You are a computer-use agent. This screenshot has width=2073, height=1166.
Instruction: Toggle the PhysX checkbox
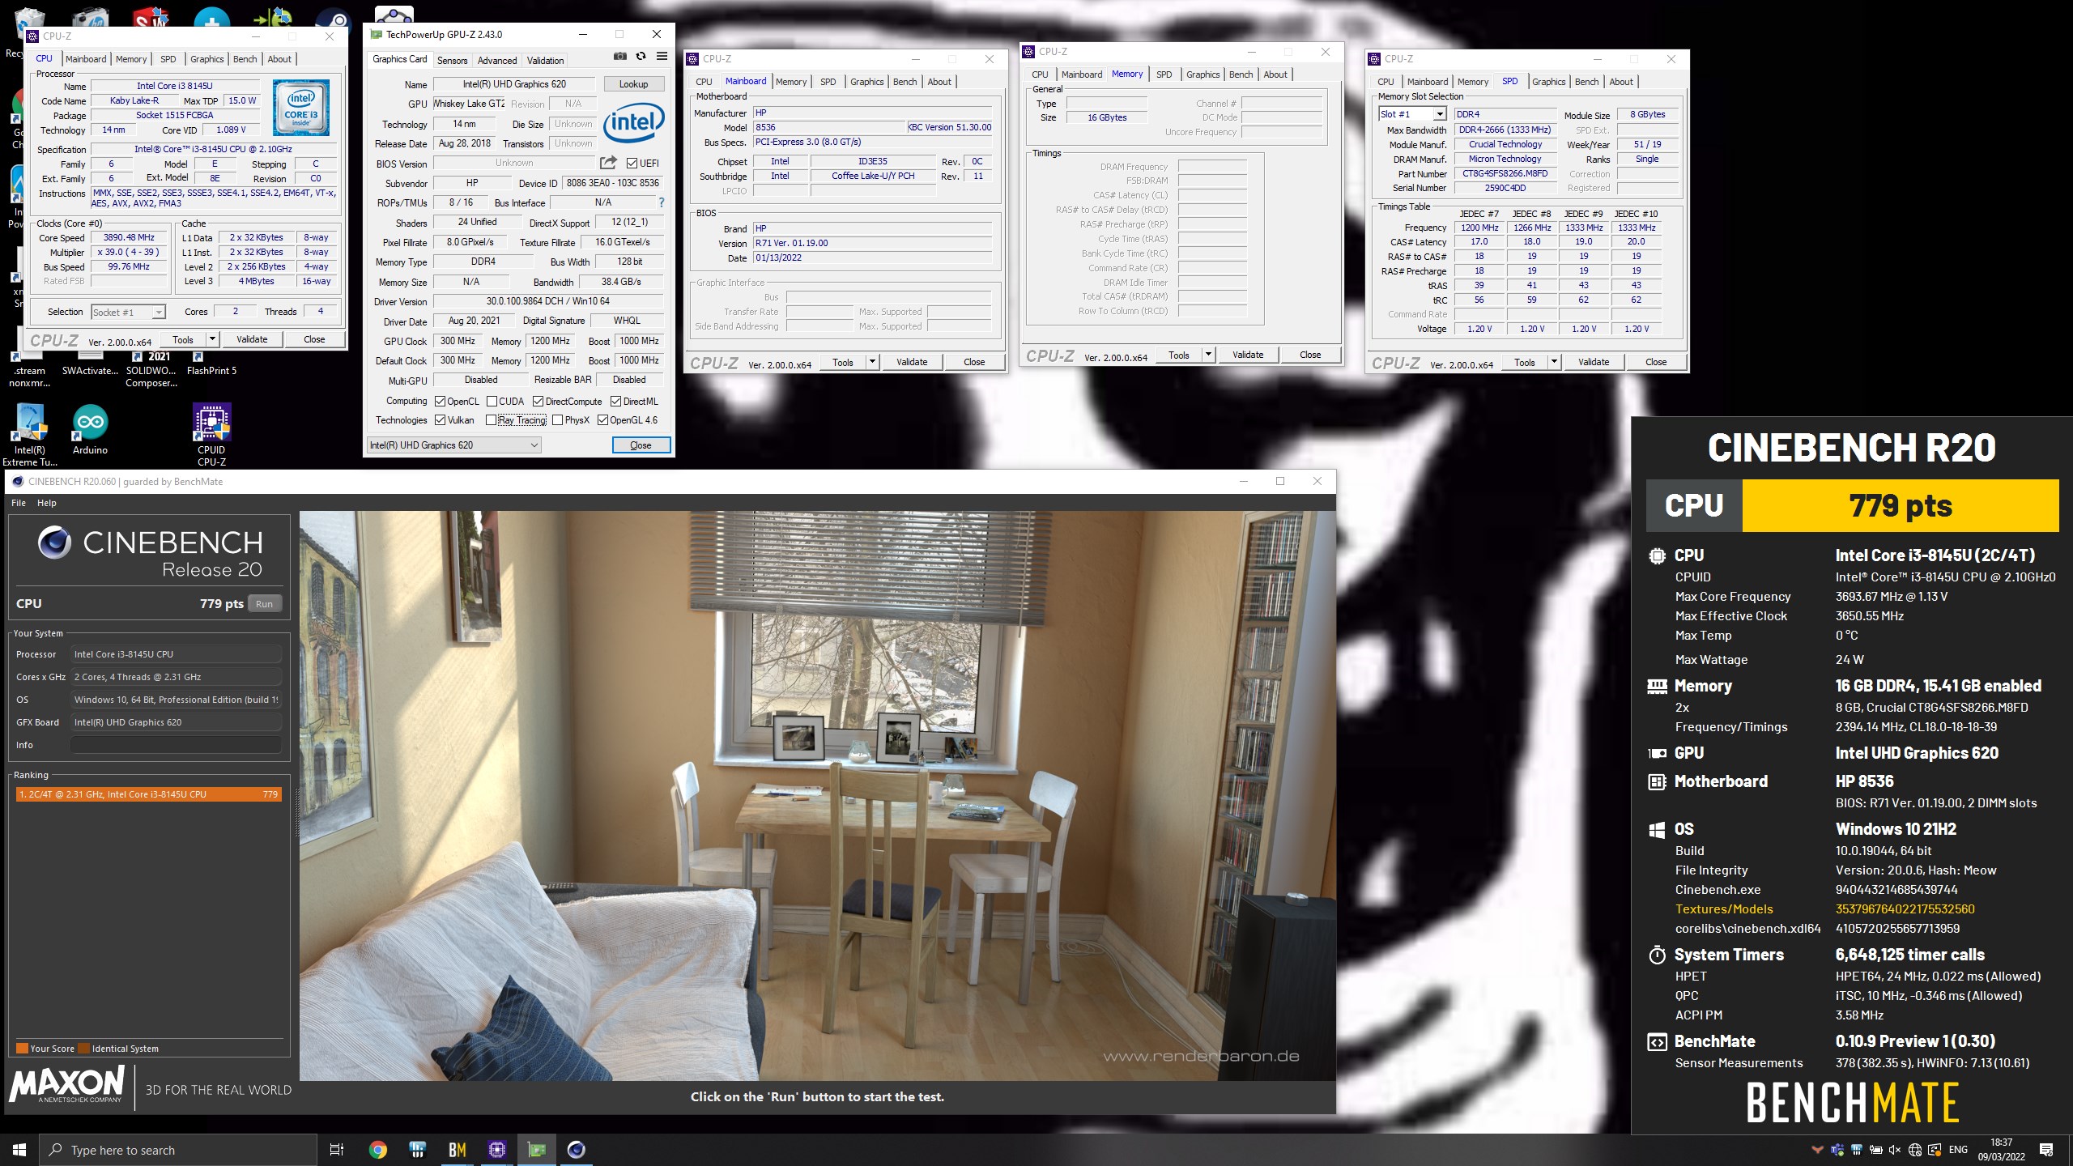point(557,420)
